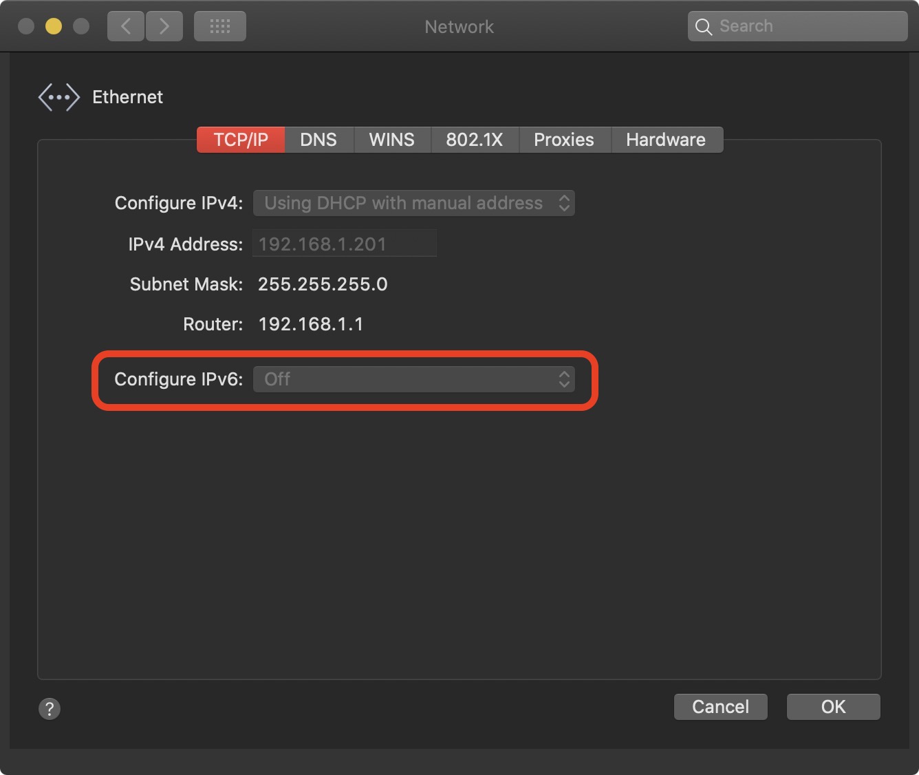This screenshot has height=775, width=919.
Task: Show the Hardware tab
Action: tap(665, 140)
